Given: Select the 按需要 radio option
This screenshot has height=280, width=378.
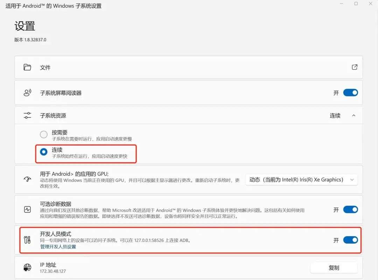Looking at the screenshot, I should coord(44,134).
